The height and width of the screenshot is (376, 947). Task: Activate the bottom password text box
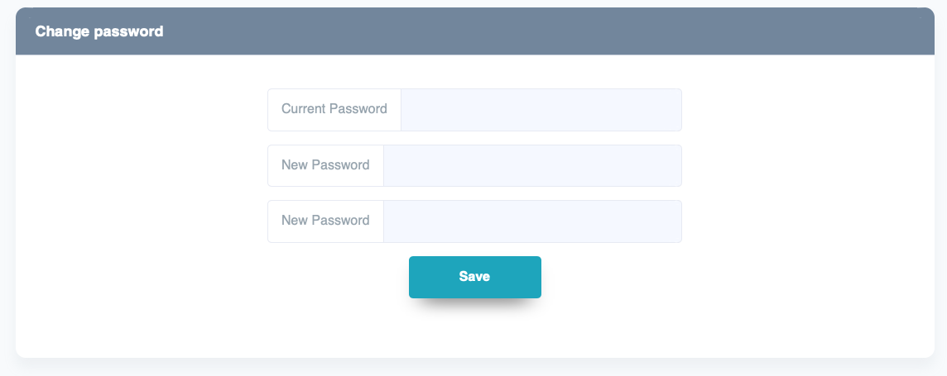532,221
